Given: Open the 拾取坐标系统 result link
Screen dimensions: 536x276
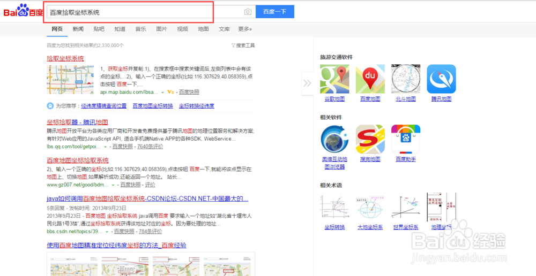Looking at the screenshot, I should (65, 58).
